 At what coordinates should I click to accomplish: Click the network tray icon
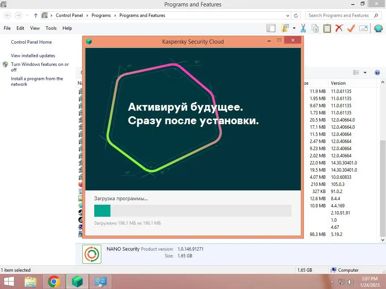coord(342,282)
